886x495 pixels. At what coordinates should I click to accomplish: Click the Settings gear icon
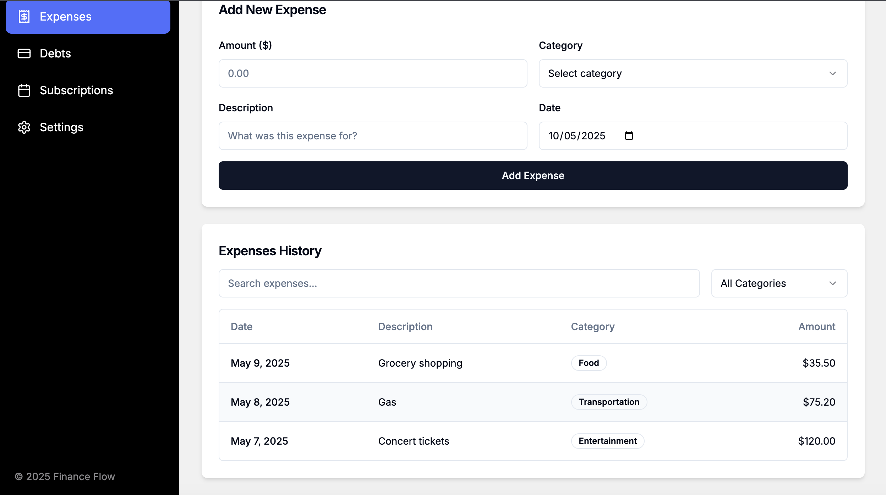[24, 127]
